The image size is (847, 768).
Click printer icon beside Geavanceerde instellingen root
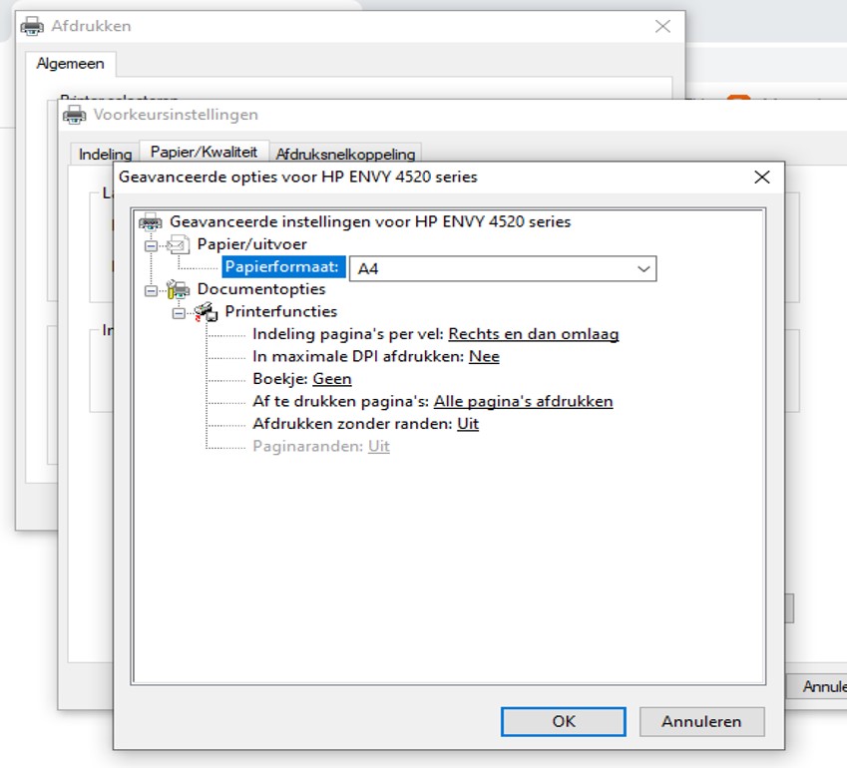point(151,222)
